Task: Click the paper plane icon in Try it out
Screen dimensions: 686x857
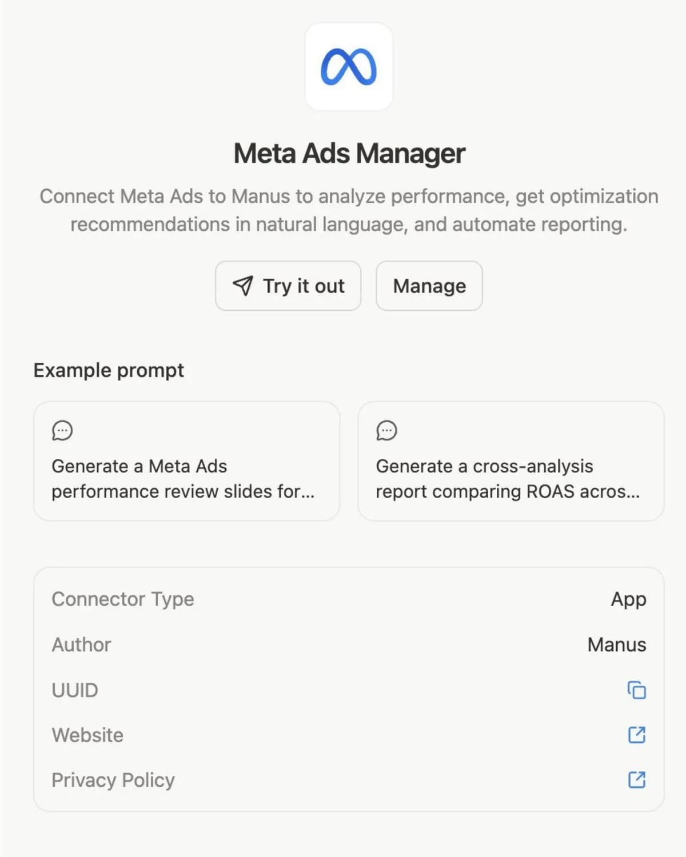Action: [245, 286]
